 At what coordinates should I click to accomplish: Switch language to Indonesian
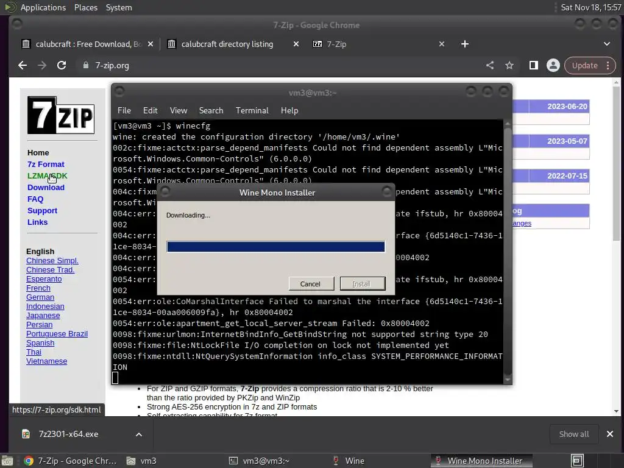(x=45, y=307)
